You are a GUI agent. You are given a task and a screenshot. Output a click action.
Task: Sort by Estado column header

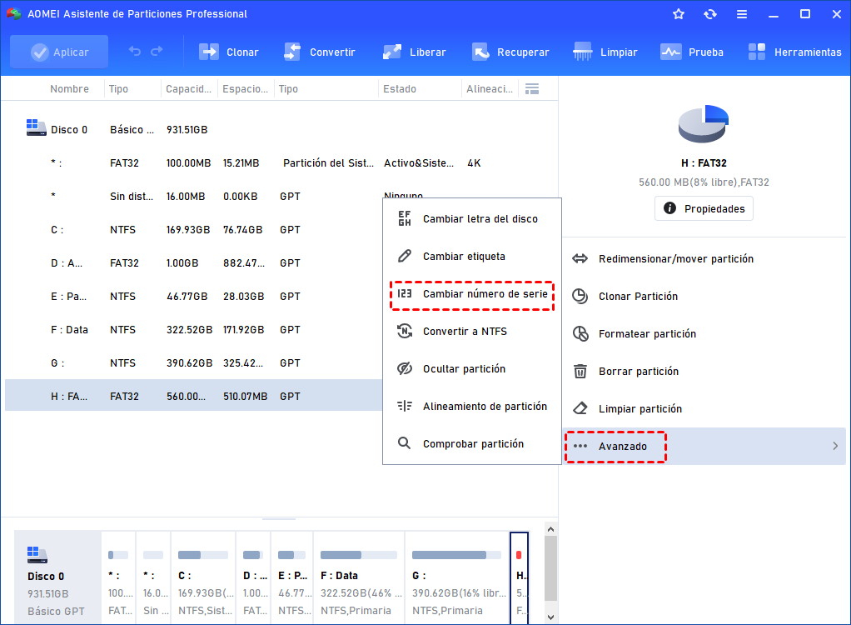point(400,89)
